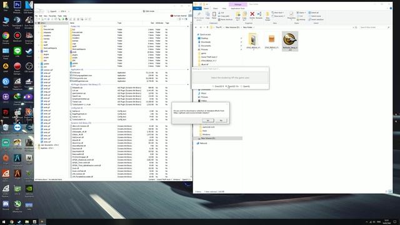Select the GTA5_REDUX folder thumbnail
Viewport: 400px width, 225px height.
point(253,41)
